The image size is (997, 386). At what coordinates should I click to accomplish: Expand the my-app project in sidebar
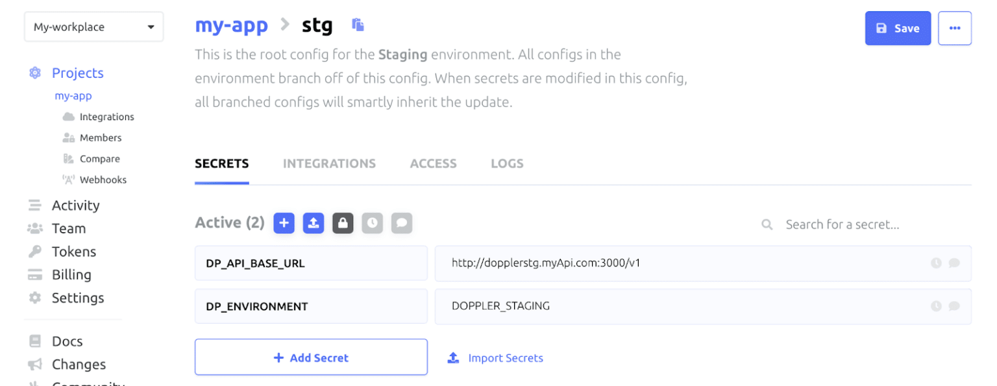tap(73, 96)
